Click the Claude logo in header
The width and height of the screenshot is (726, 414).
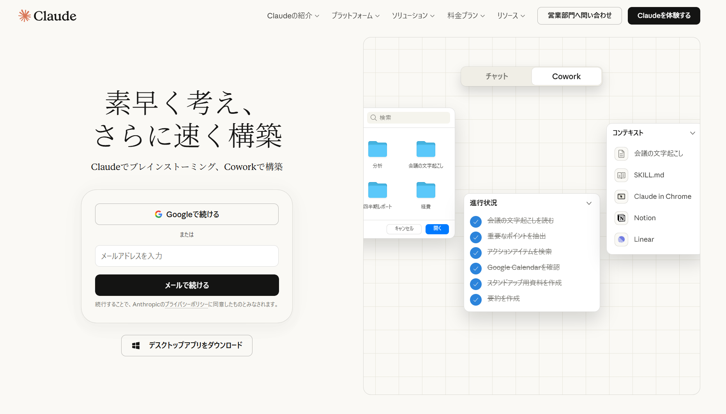47,16
